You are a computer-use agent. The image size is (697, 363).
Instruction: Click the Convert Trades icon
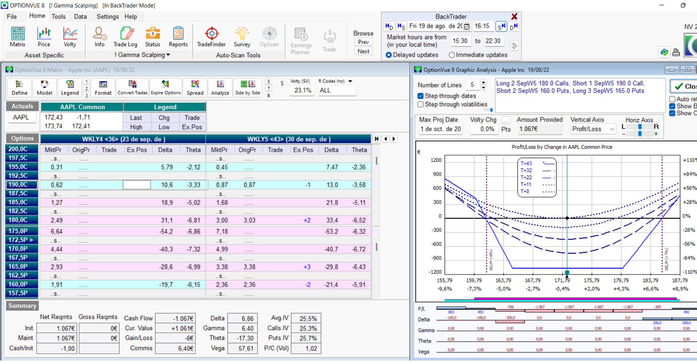tap(132, 88)
